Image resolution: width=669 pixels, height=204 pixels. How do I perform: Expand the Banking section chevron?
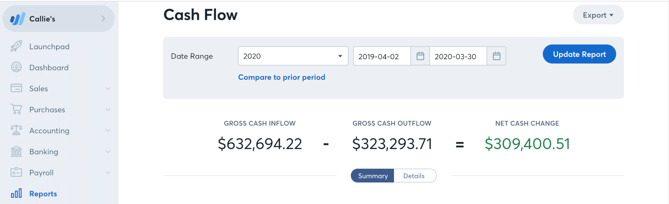[x=108, y=152]
